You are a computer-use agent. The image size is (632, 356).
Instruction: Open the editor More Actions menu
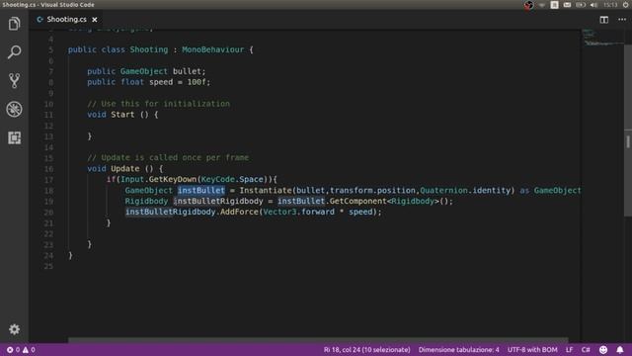[622, 20]
